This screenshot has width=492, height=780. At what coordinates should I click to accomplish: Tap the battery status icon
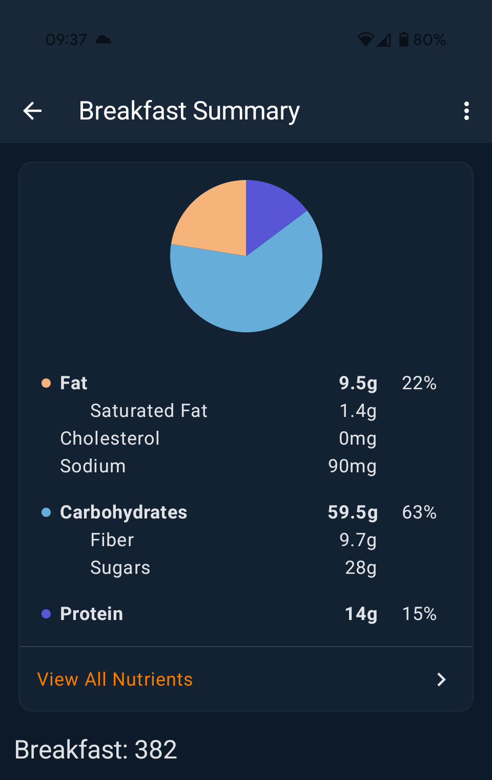tap(404, 39)
